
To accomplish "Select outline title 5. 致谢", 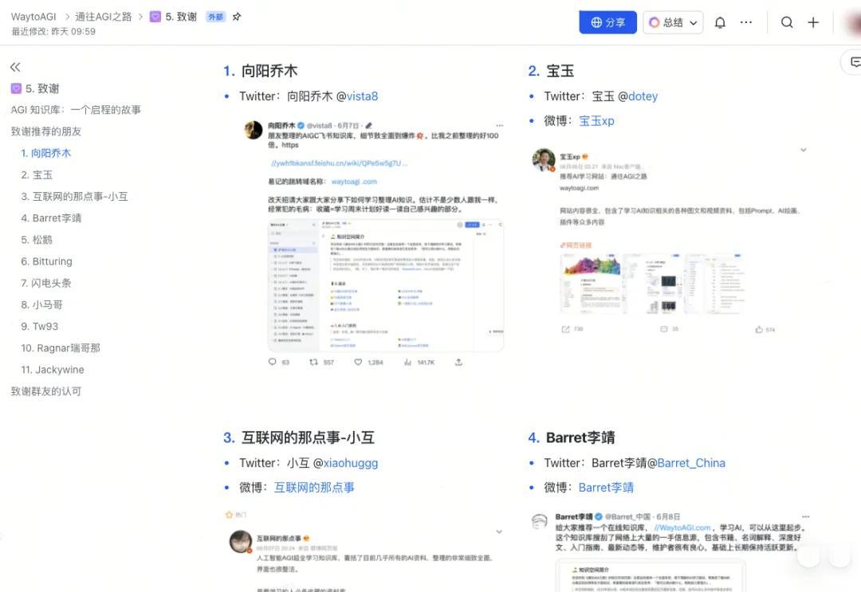I will pyautogui.click(x=42, y=88).
